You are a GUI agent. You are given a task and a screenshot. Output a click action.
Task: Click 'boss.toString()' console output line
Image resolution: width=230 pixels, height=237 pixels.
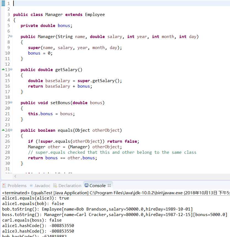click(x=115, y=215)
